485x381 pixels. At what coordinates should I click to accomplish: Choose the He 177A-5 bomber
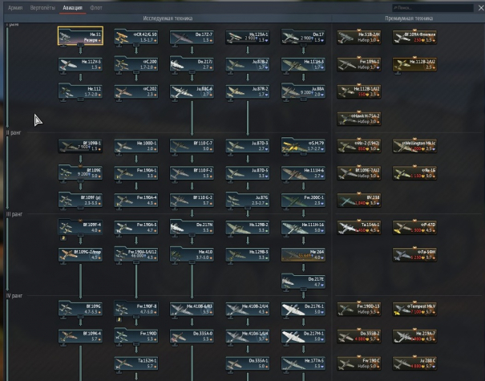[x=303, y=363]
